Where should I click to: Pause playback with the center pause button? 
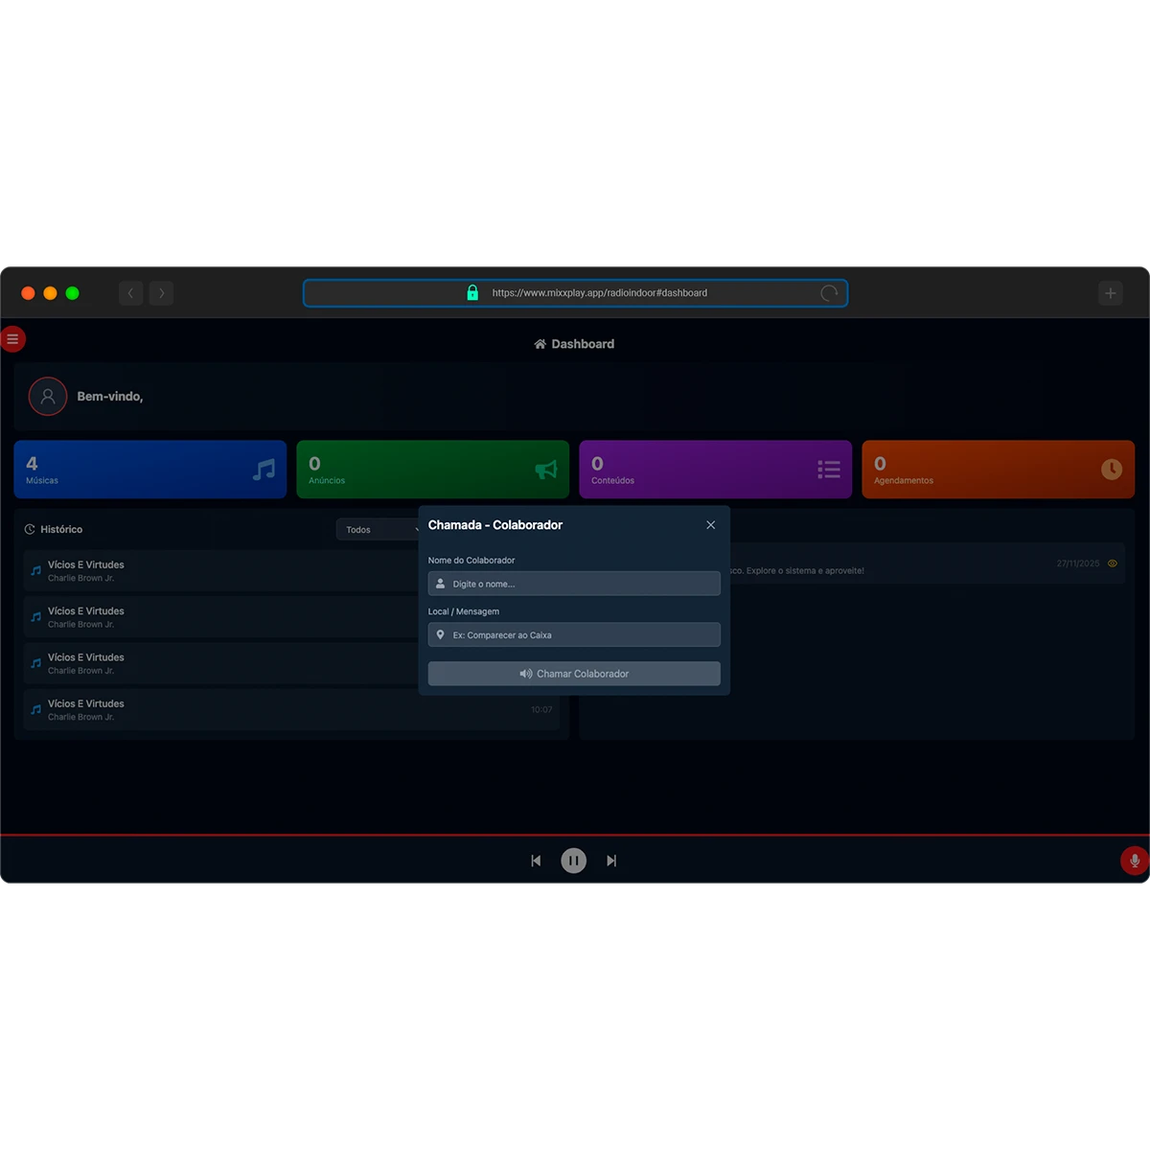click(x=573, y=861)
